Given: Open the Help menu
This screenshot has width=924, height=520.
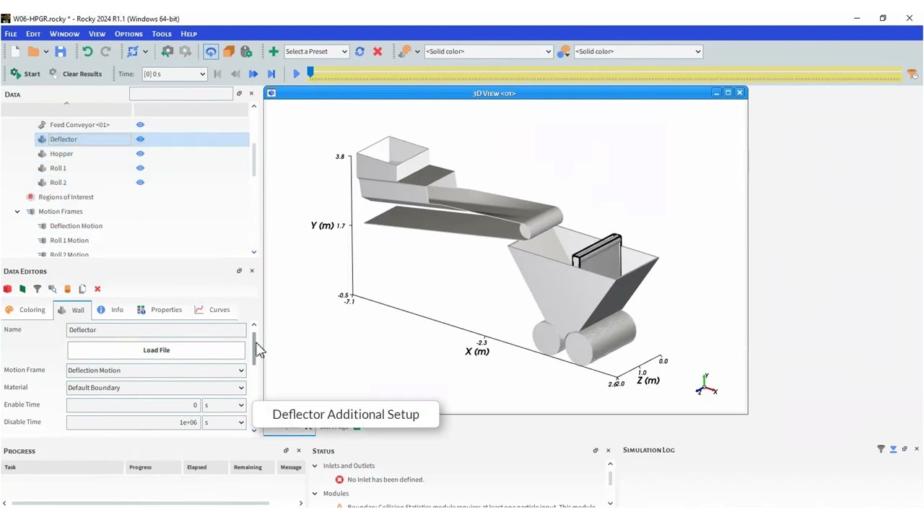Looking at the screenshot, I should [188, 34].
